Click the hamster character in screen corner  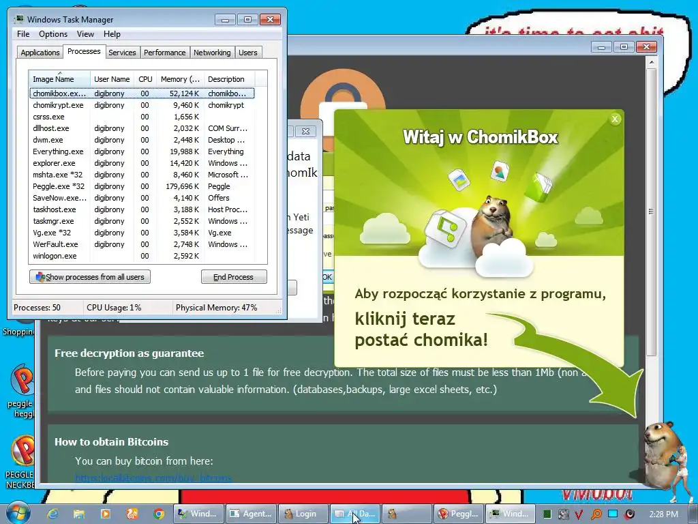click(x=663, y=454)
